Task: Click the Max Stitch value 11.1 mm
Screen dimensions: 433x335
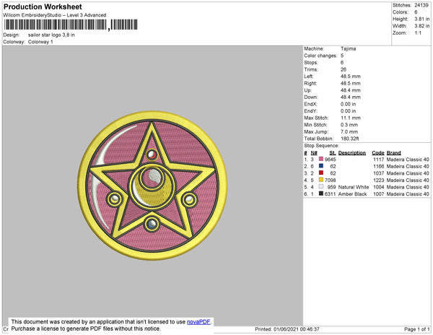Action: coord(350,118)
